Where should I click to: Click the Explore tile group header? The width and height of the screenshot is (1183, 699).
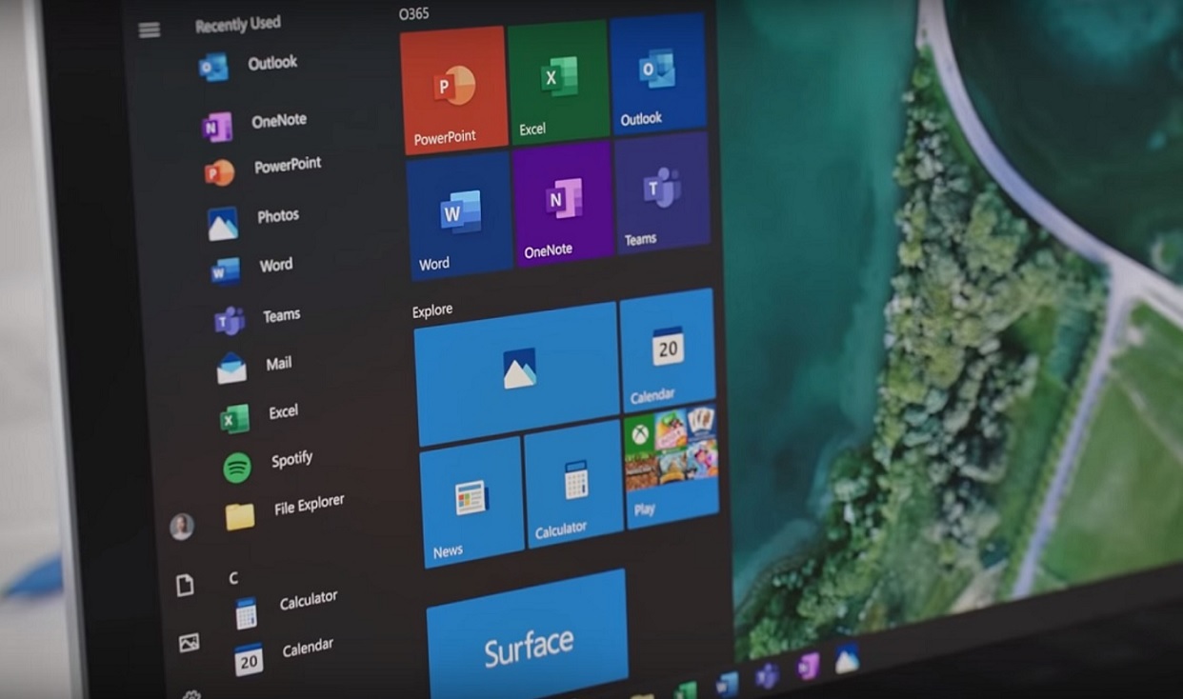(x=431, y=310)
